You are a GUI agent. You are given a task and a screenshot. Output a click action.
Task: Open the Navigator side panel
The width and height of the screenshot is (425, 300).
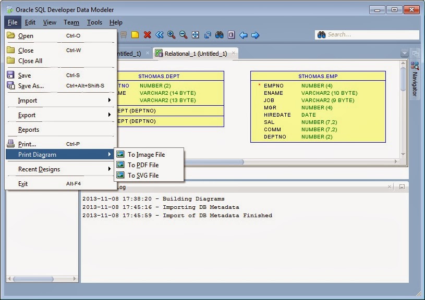point(415,81)
